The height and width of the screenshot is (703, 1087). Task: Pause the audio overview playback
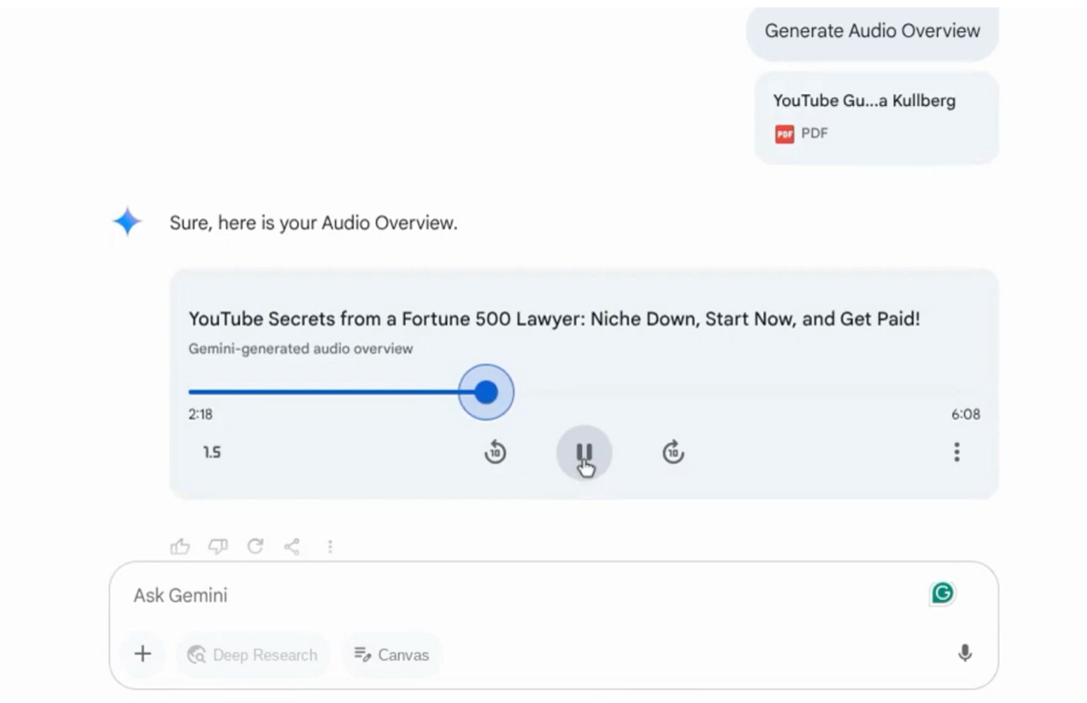(x=584, y=453)
